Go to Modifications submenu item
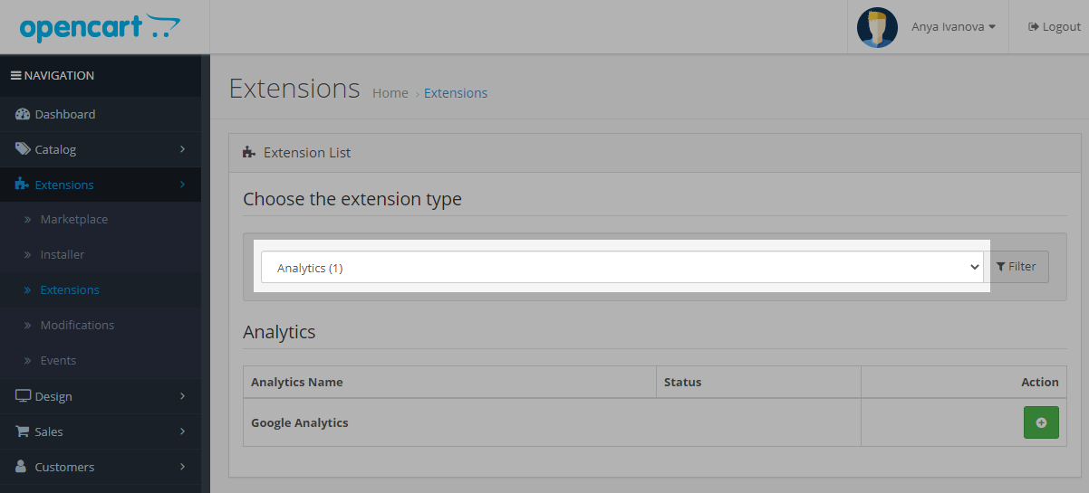The width and height of the screenshot is (1089, 493). (x=77, y=326)
